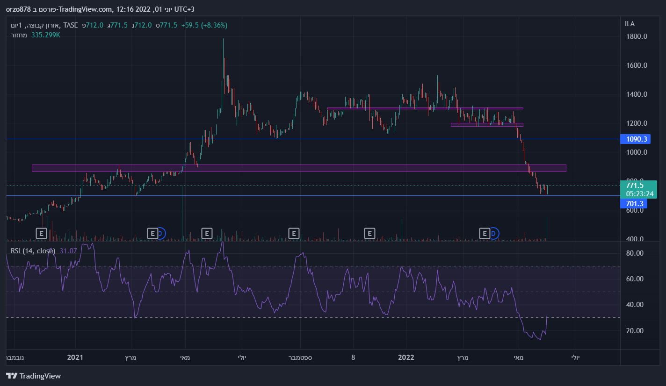Open the rightmost D dividend marker
The width and height of the screenshot is (666, 386).
[493, 233]
